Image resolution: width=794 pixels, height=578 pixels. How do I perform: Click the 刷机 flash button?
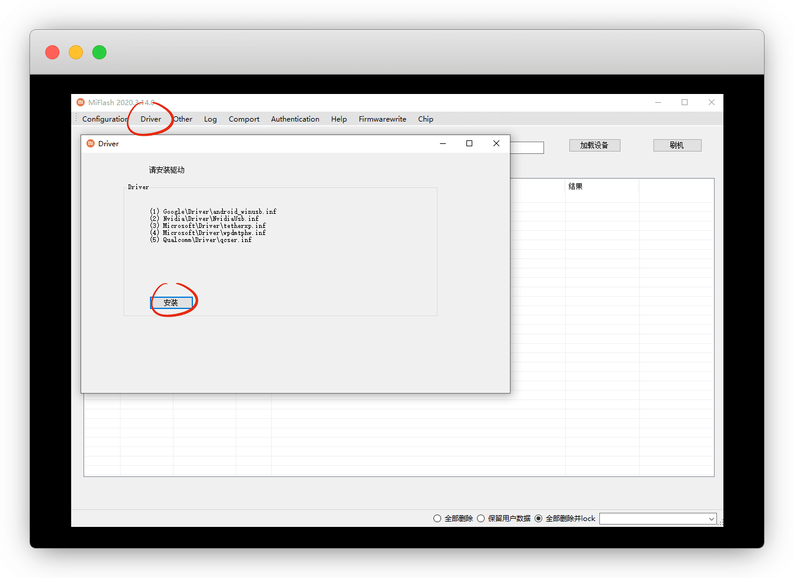point(677,145)
